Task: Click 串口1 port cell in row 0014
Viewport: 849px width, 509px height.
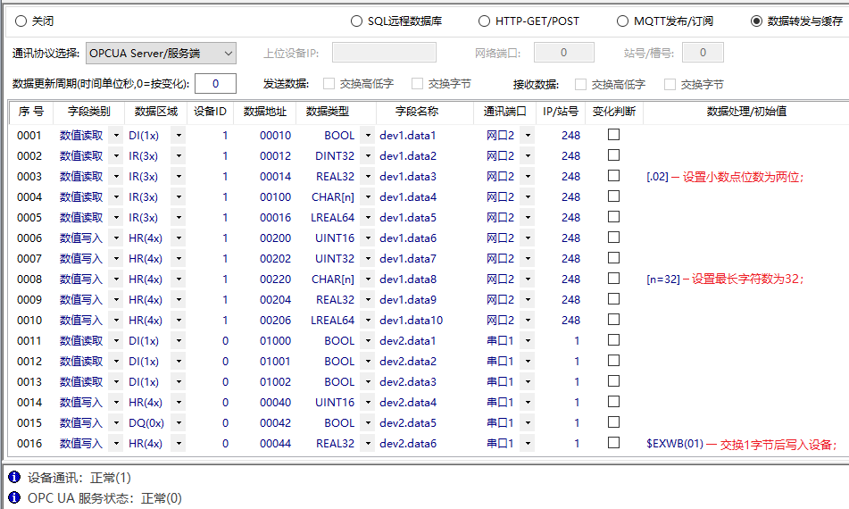Action: point(500,403)
